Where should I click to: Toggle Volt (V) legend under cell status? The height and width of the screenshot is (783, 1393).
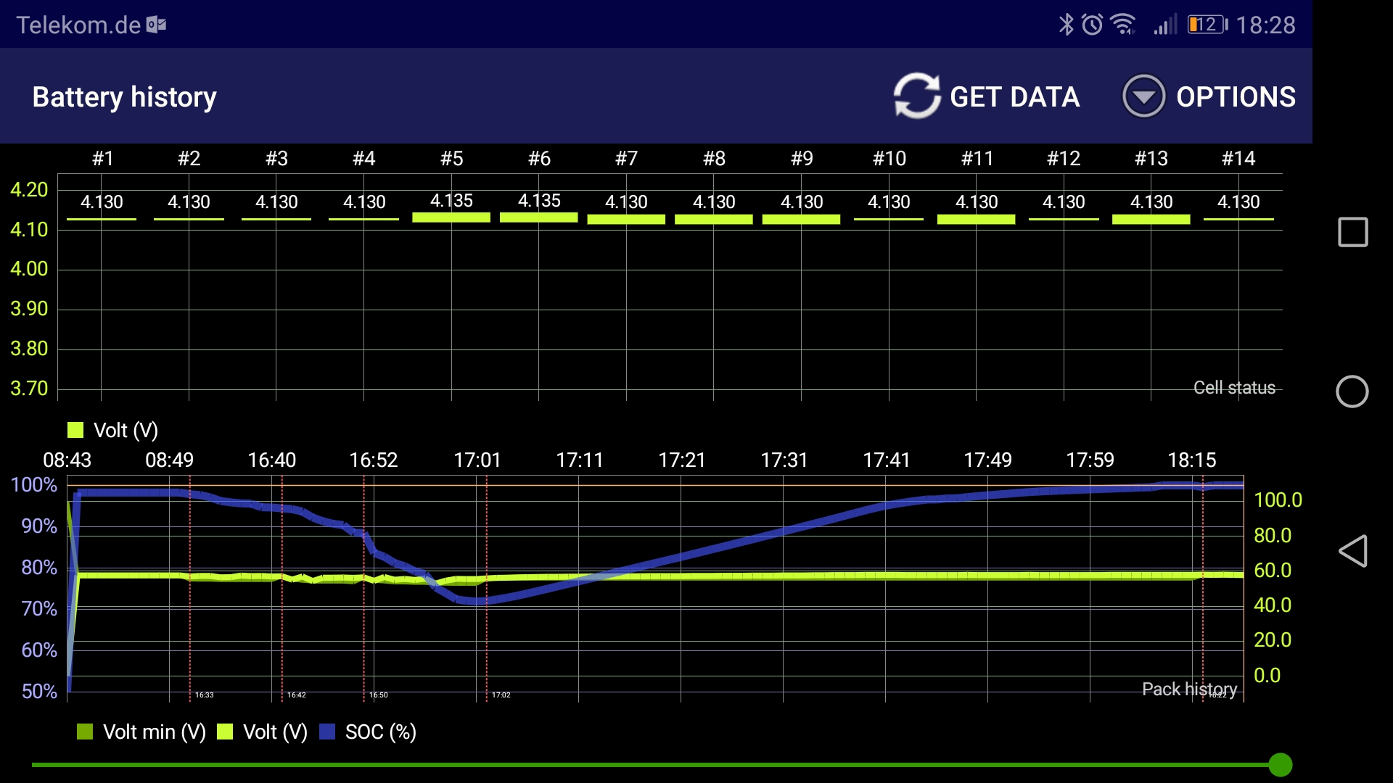(x=112, y=431)
